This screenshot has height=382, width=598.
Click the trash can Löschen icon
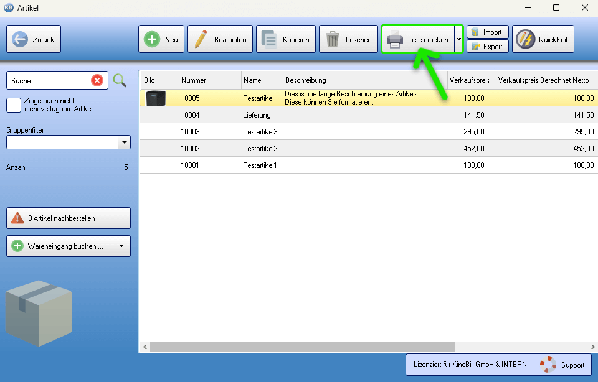(333, 39)
